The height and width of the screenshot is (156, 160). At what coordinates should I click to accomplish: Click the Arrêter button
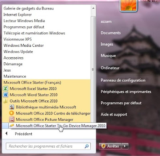click(x=110, y=146)
